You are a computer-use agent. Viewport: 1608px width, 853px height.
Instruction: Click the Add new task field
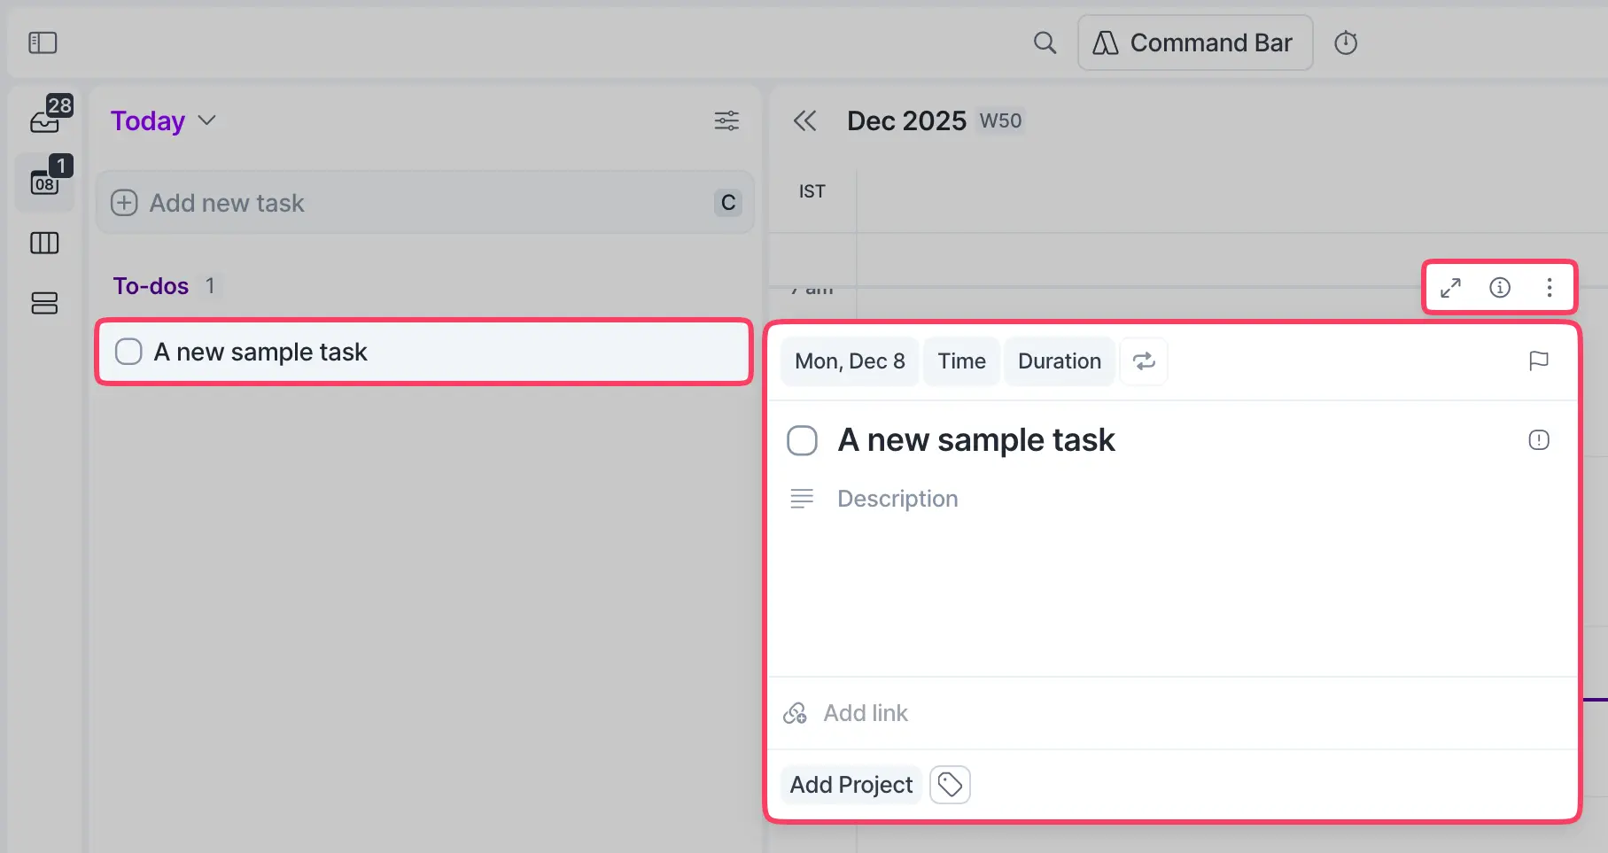pos(354,203)
